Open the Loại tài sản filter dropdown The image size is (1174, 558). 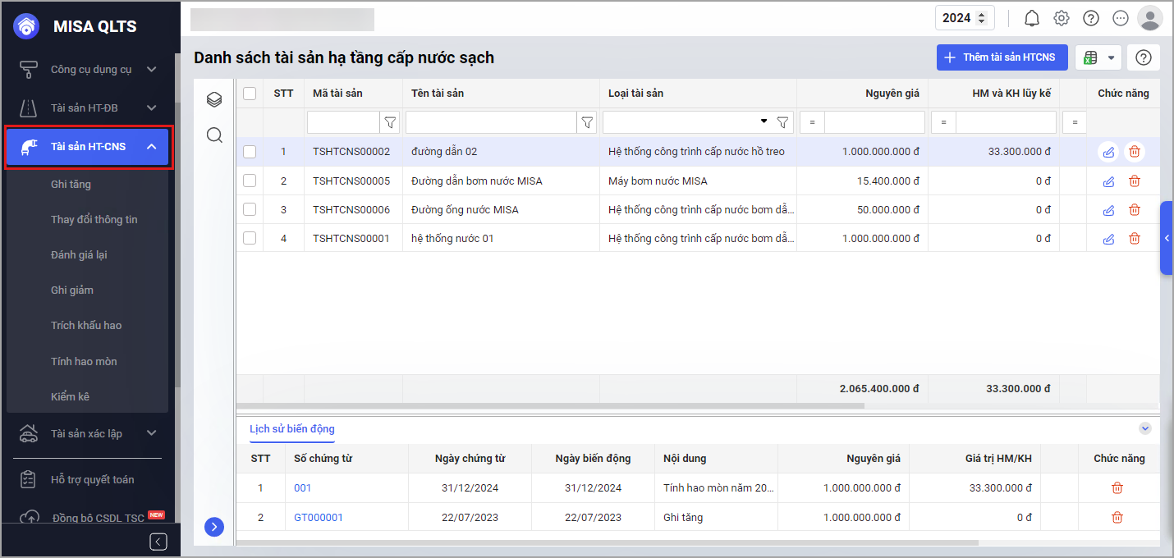(x=764, y=122)
